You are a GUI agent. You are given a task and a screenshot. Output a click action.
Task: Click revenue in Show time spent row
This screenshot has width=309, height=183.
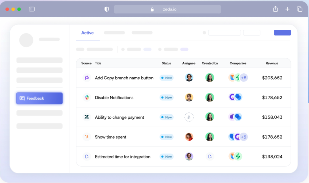pyautogui.click(x=272, y=137)
